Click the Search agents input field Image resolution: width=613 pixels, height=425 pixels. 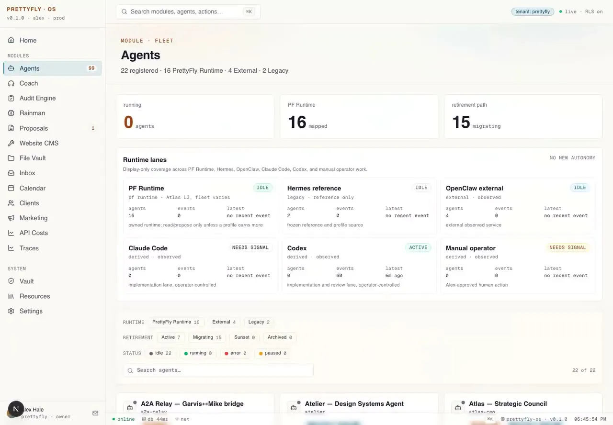(218, 370)
